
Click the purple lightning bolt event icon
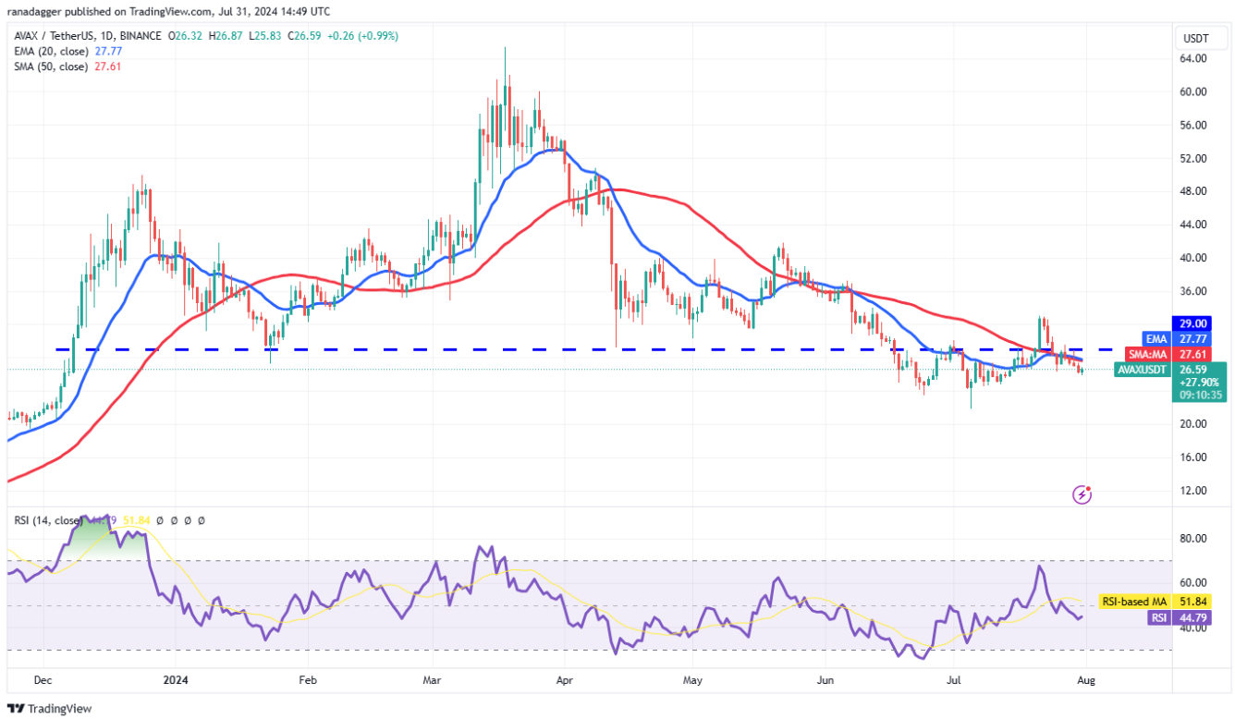[1082, 494]
